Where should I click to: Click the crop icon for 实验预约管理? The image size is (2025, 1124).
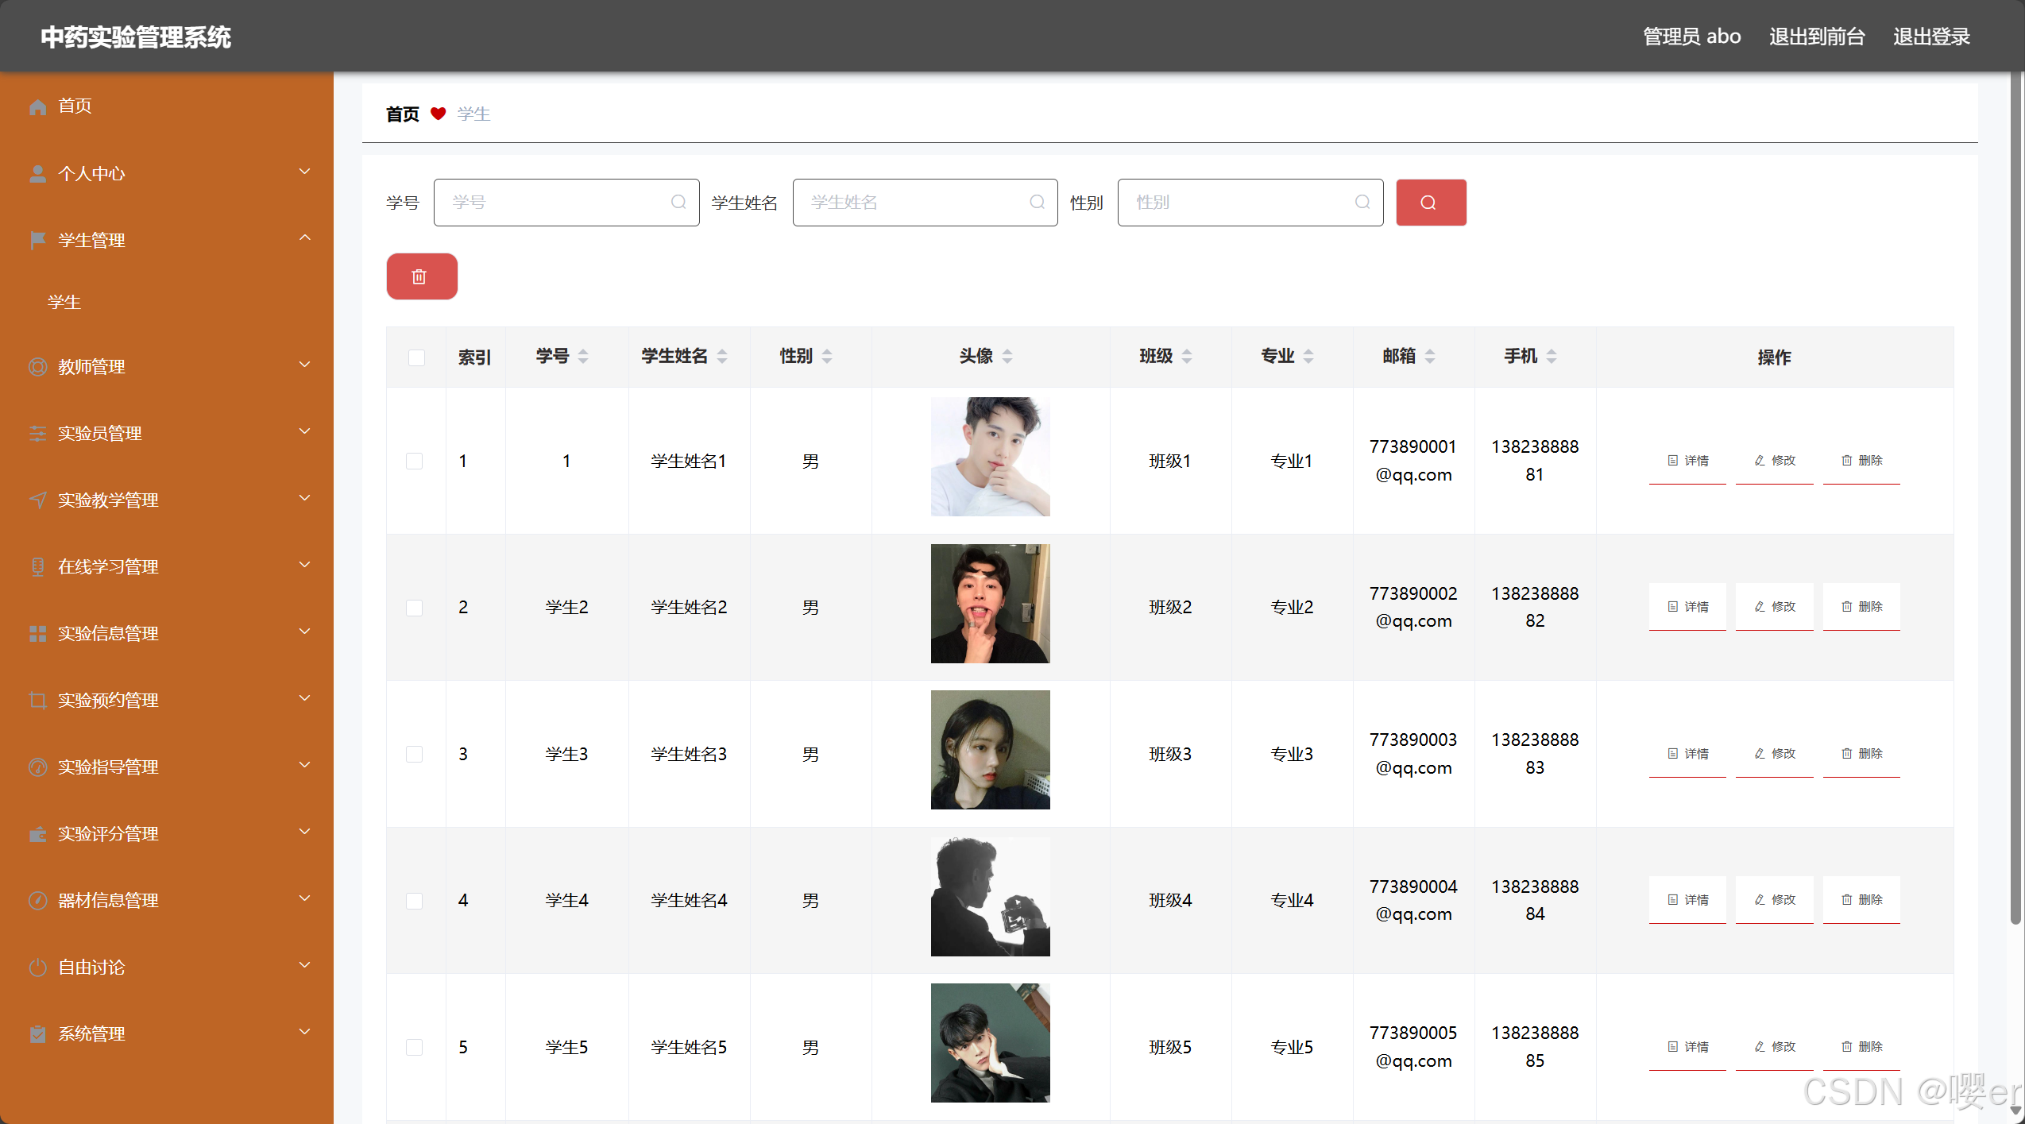(37, 700)
